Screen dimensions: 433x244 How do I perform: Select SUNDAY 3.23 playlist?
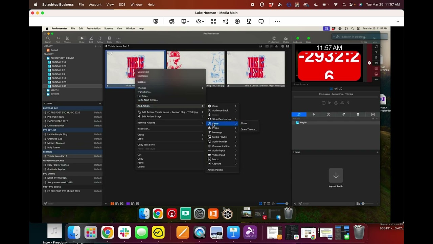[x=59, y=82]
